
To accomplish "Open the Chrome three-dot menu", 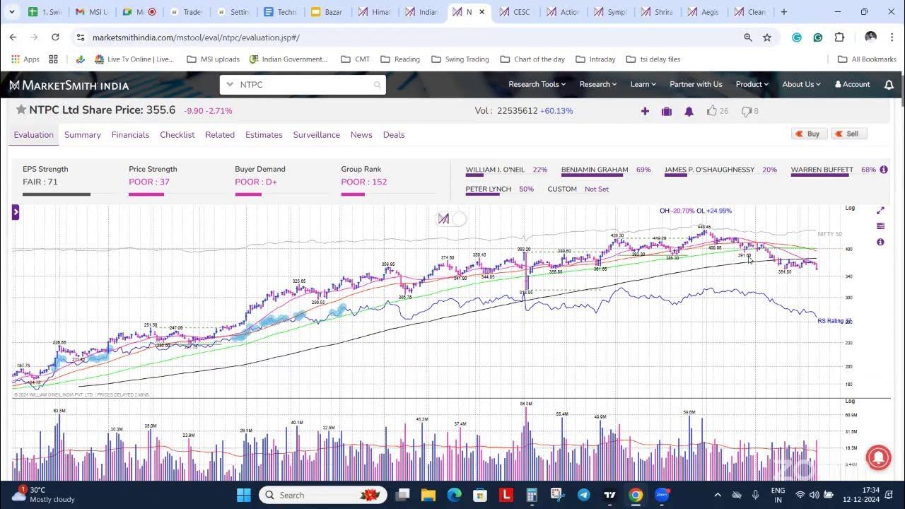I will point(892,37).
